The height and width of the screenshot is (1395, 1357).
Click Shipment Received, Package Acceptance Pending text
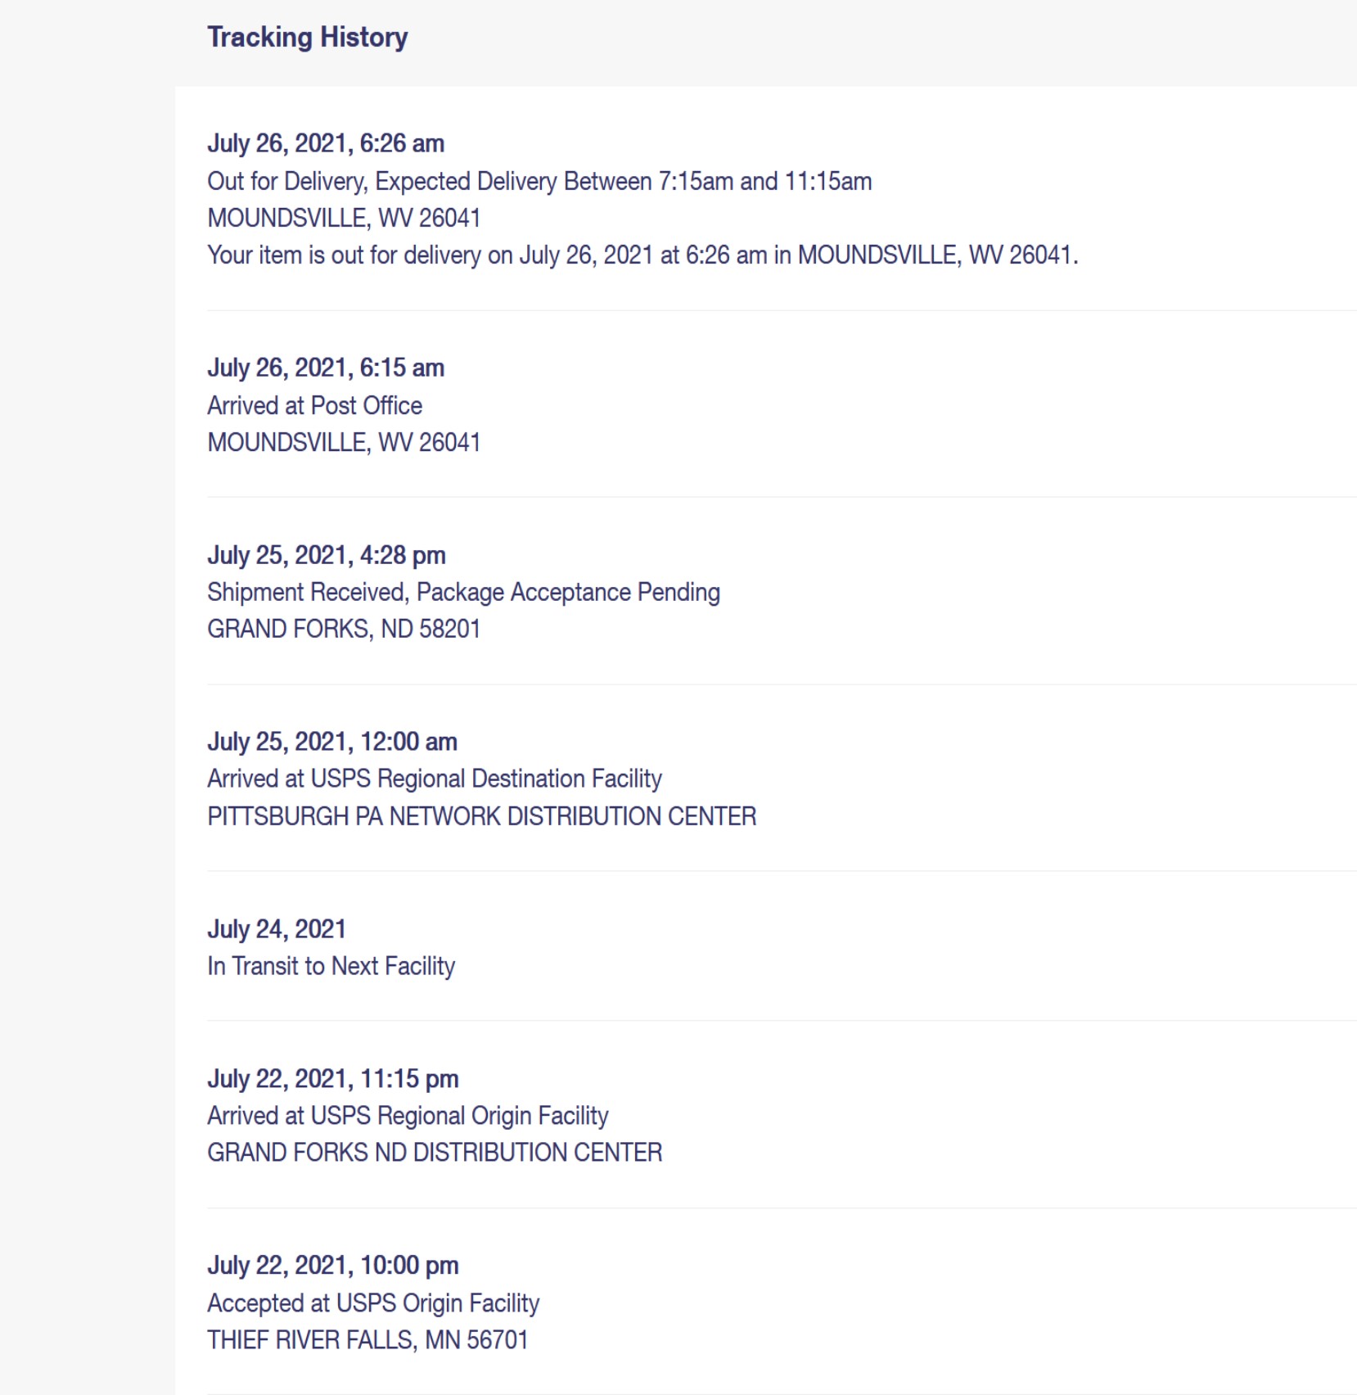[463, 592]
